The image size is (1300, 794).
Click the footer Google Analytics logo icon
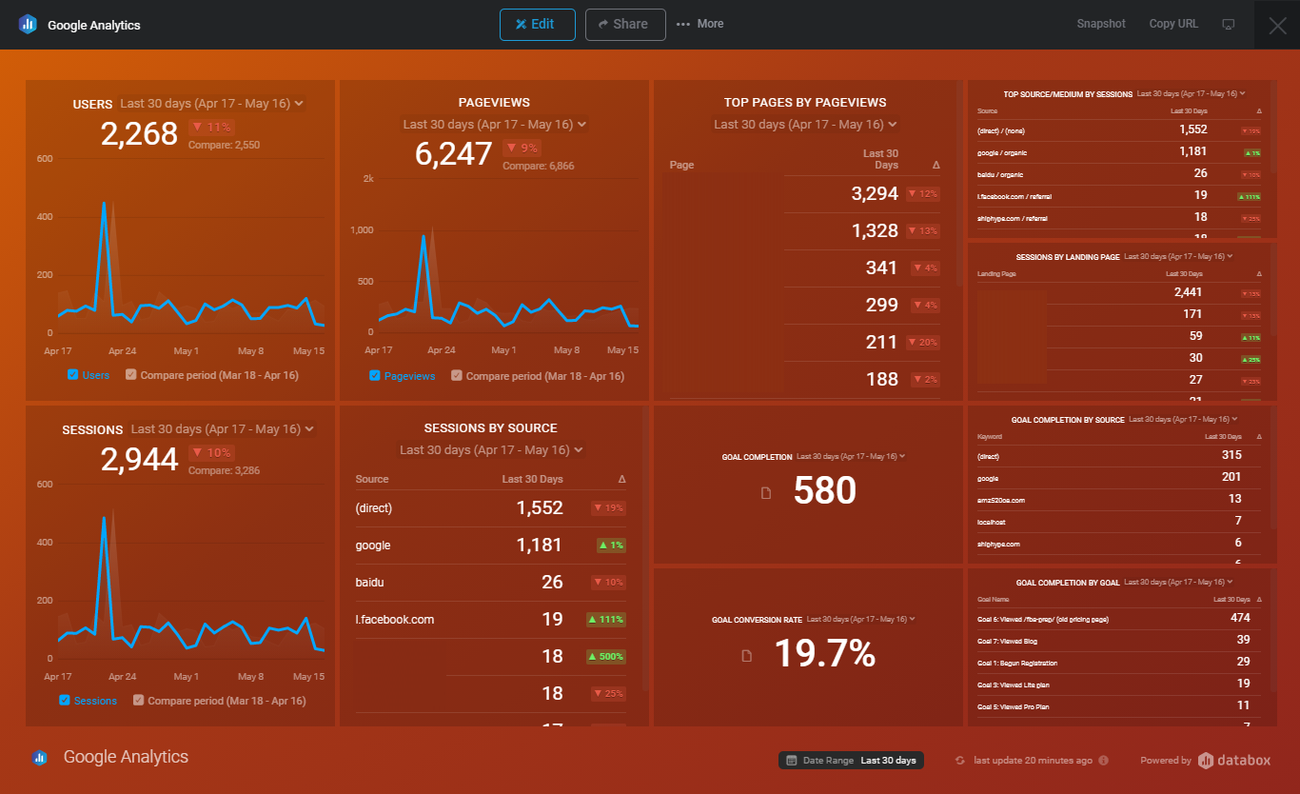click(x=40, y=758)
